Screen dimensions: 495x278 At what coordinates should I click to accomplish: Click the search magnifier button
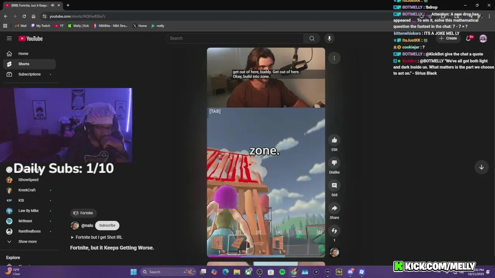coord(312,38)
